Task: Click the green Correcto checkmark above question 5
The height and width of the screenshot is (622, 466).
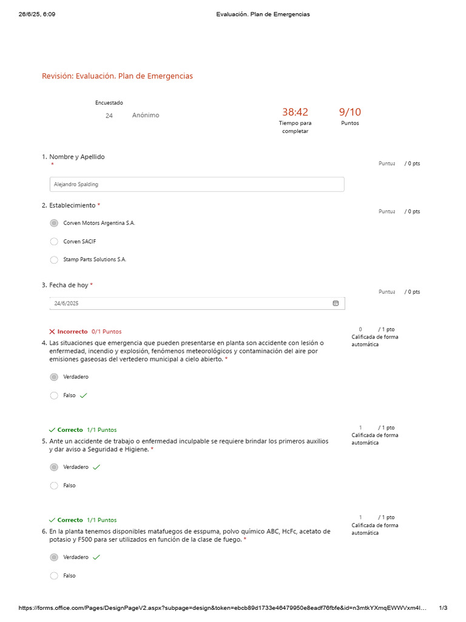Action: point(52,429)
